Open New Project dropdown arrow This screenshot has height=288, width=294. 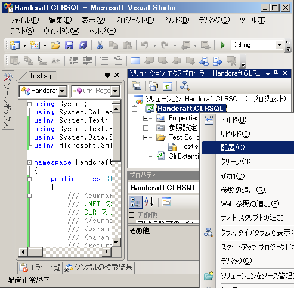(24, 45)
